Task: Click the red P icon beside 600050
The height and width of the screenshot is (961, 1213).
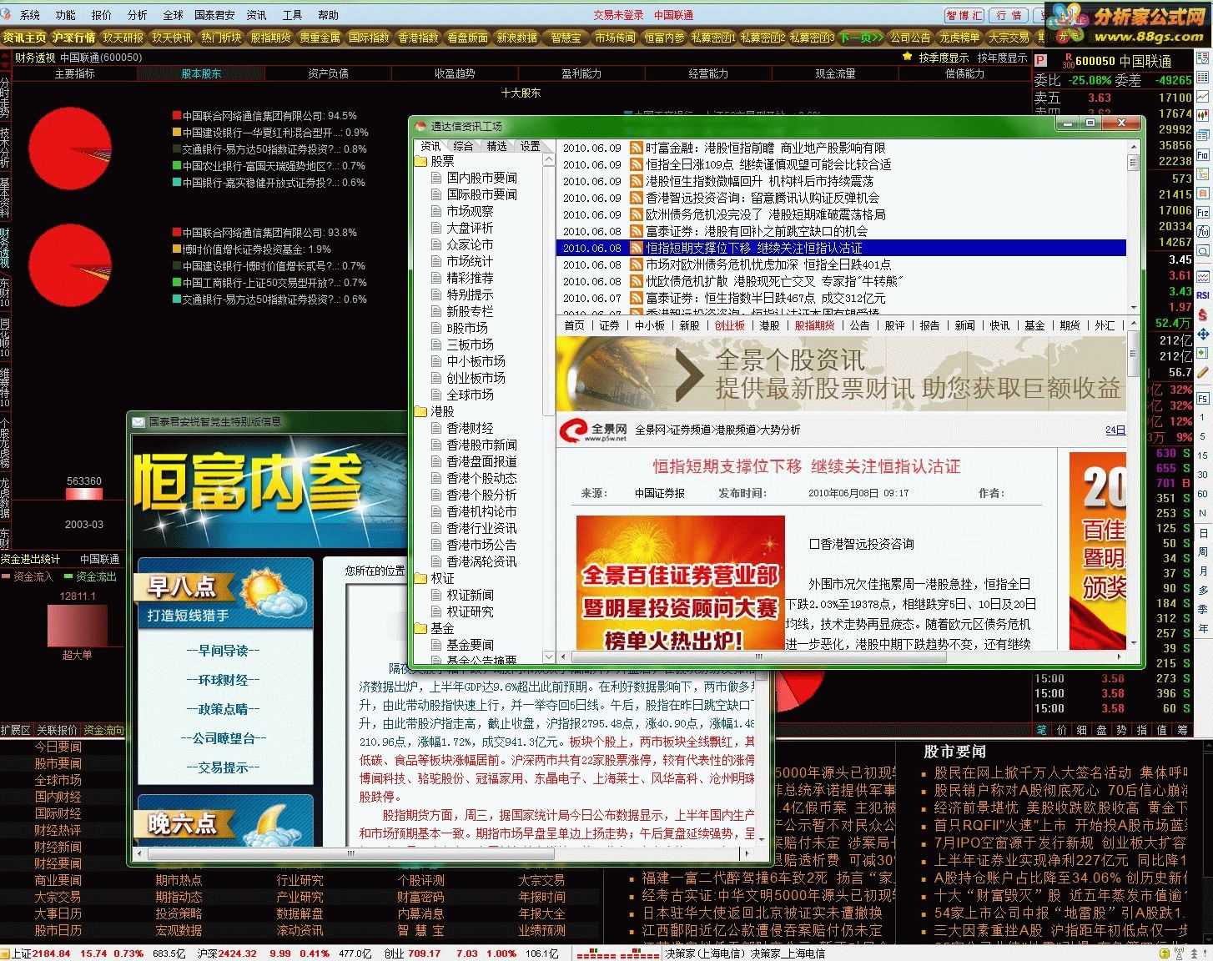Action: point(1041,60)
